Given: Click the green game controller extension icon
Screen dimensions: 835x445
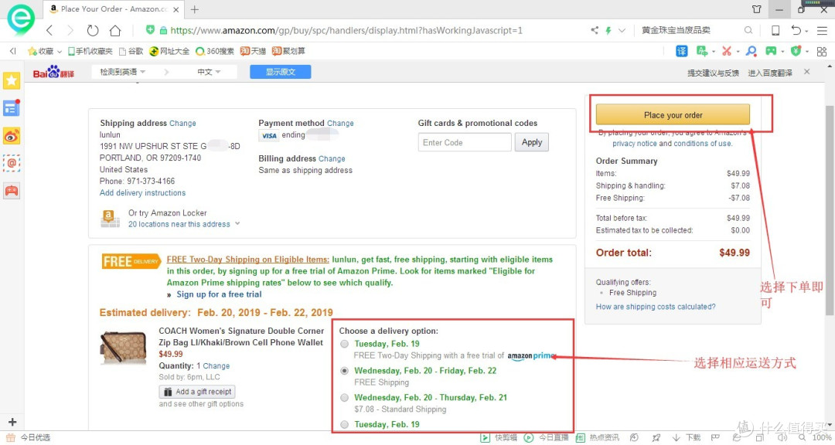Looking at the screenshot, I should (771, 51).
